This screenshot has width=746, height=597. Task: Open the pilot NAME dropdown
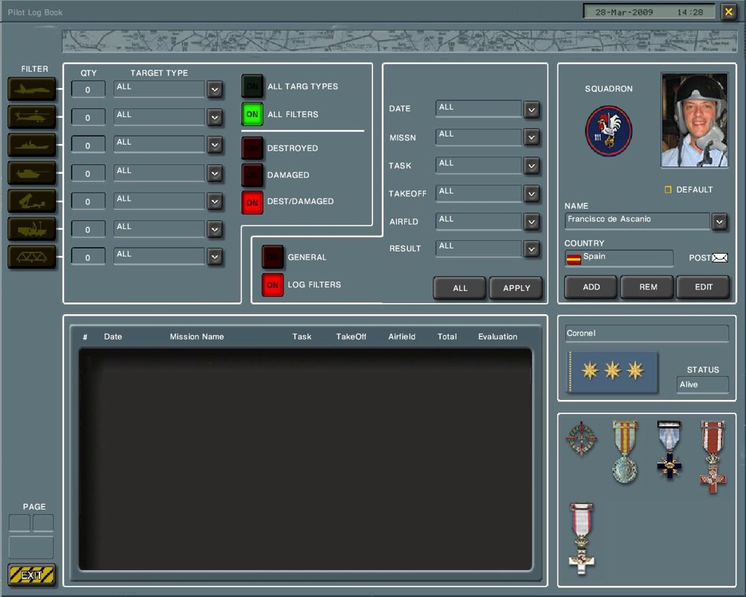pyautogui.click(x=719, y=222)
